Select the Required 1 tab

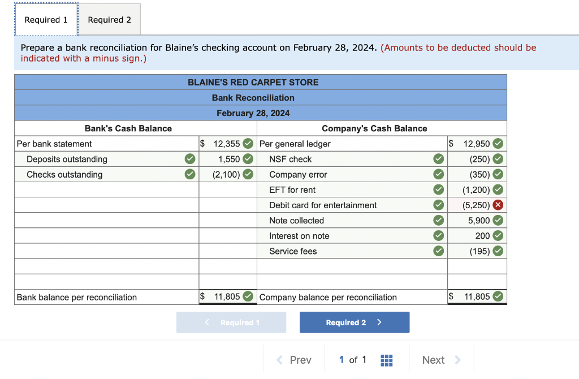46,20
